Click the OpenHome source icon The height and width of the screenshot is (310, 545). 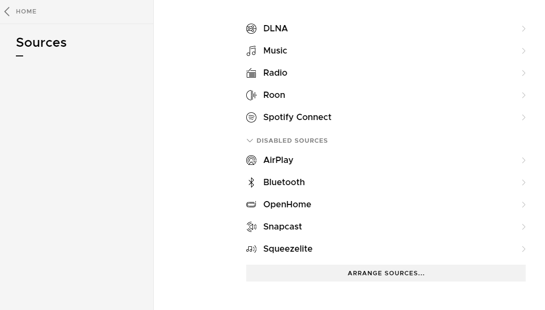click(x=251, y=205)
